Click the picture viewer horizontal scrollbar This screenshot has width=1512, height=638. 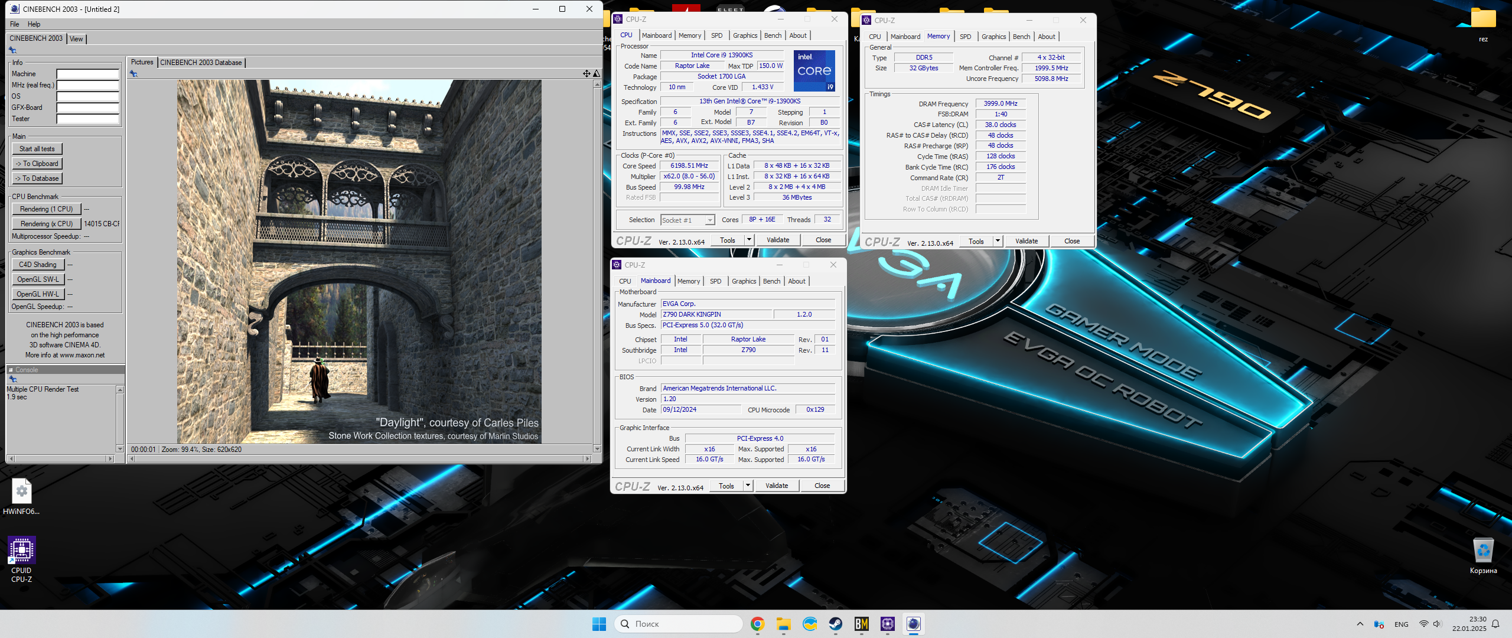360,458
